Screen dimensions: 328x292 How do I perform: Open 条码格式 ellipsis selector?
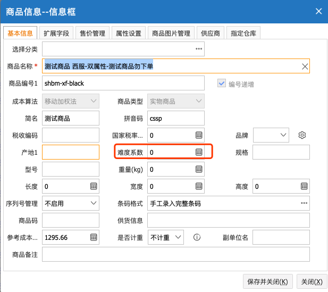point(304,203)
